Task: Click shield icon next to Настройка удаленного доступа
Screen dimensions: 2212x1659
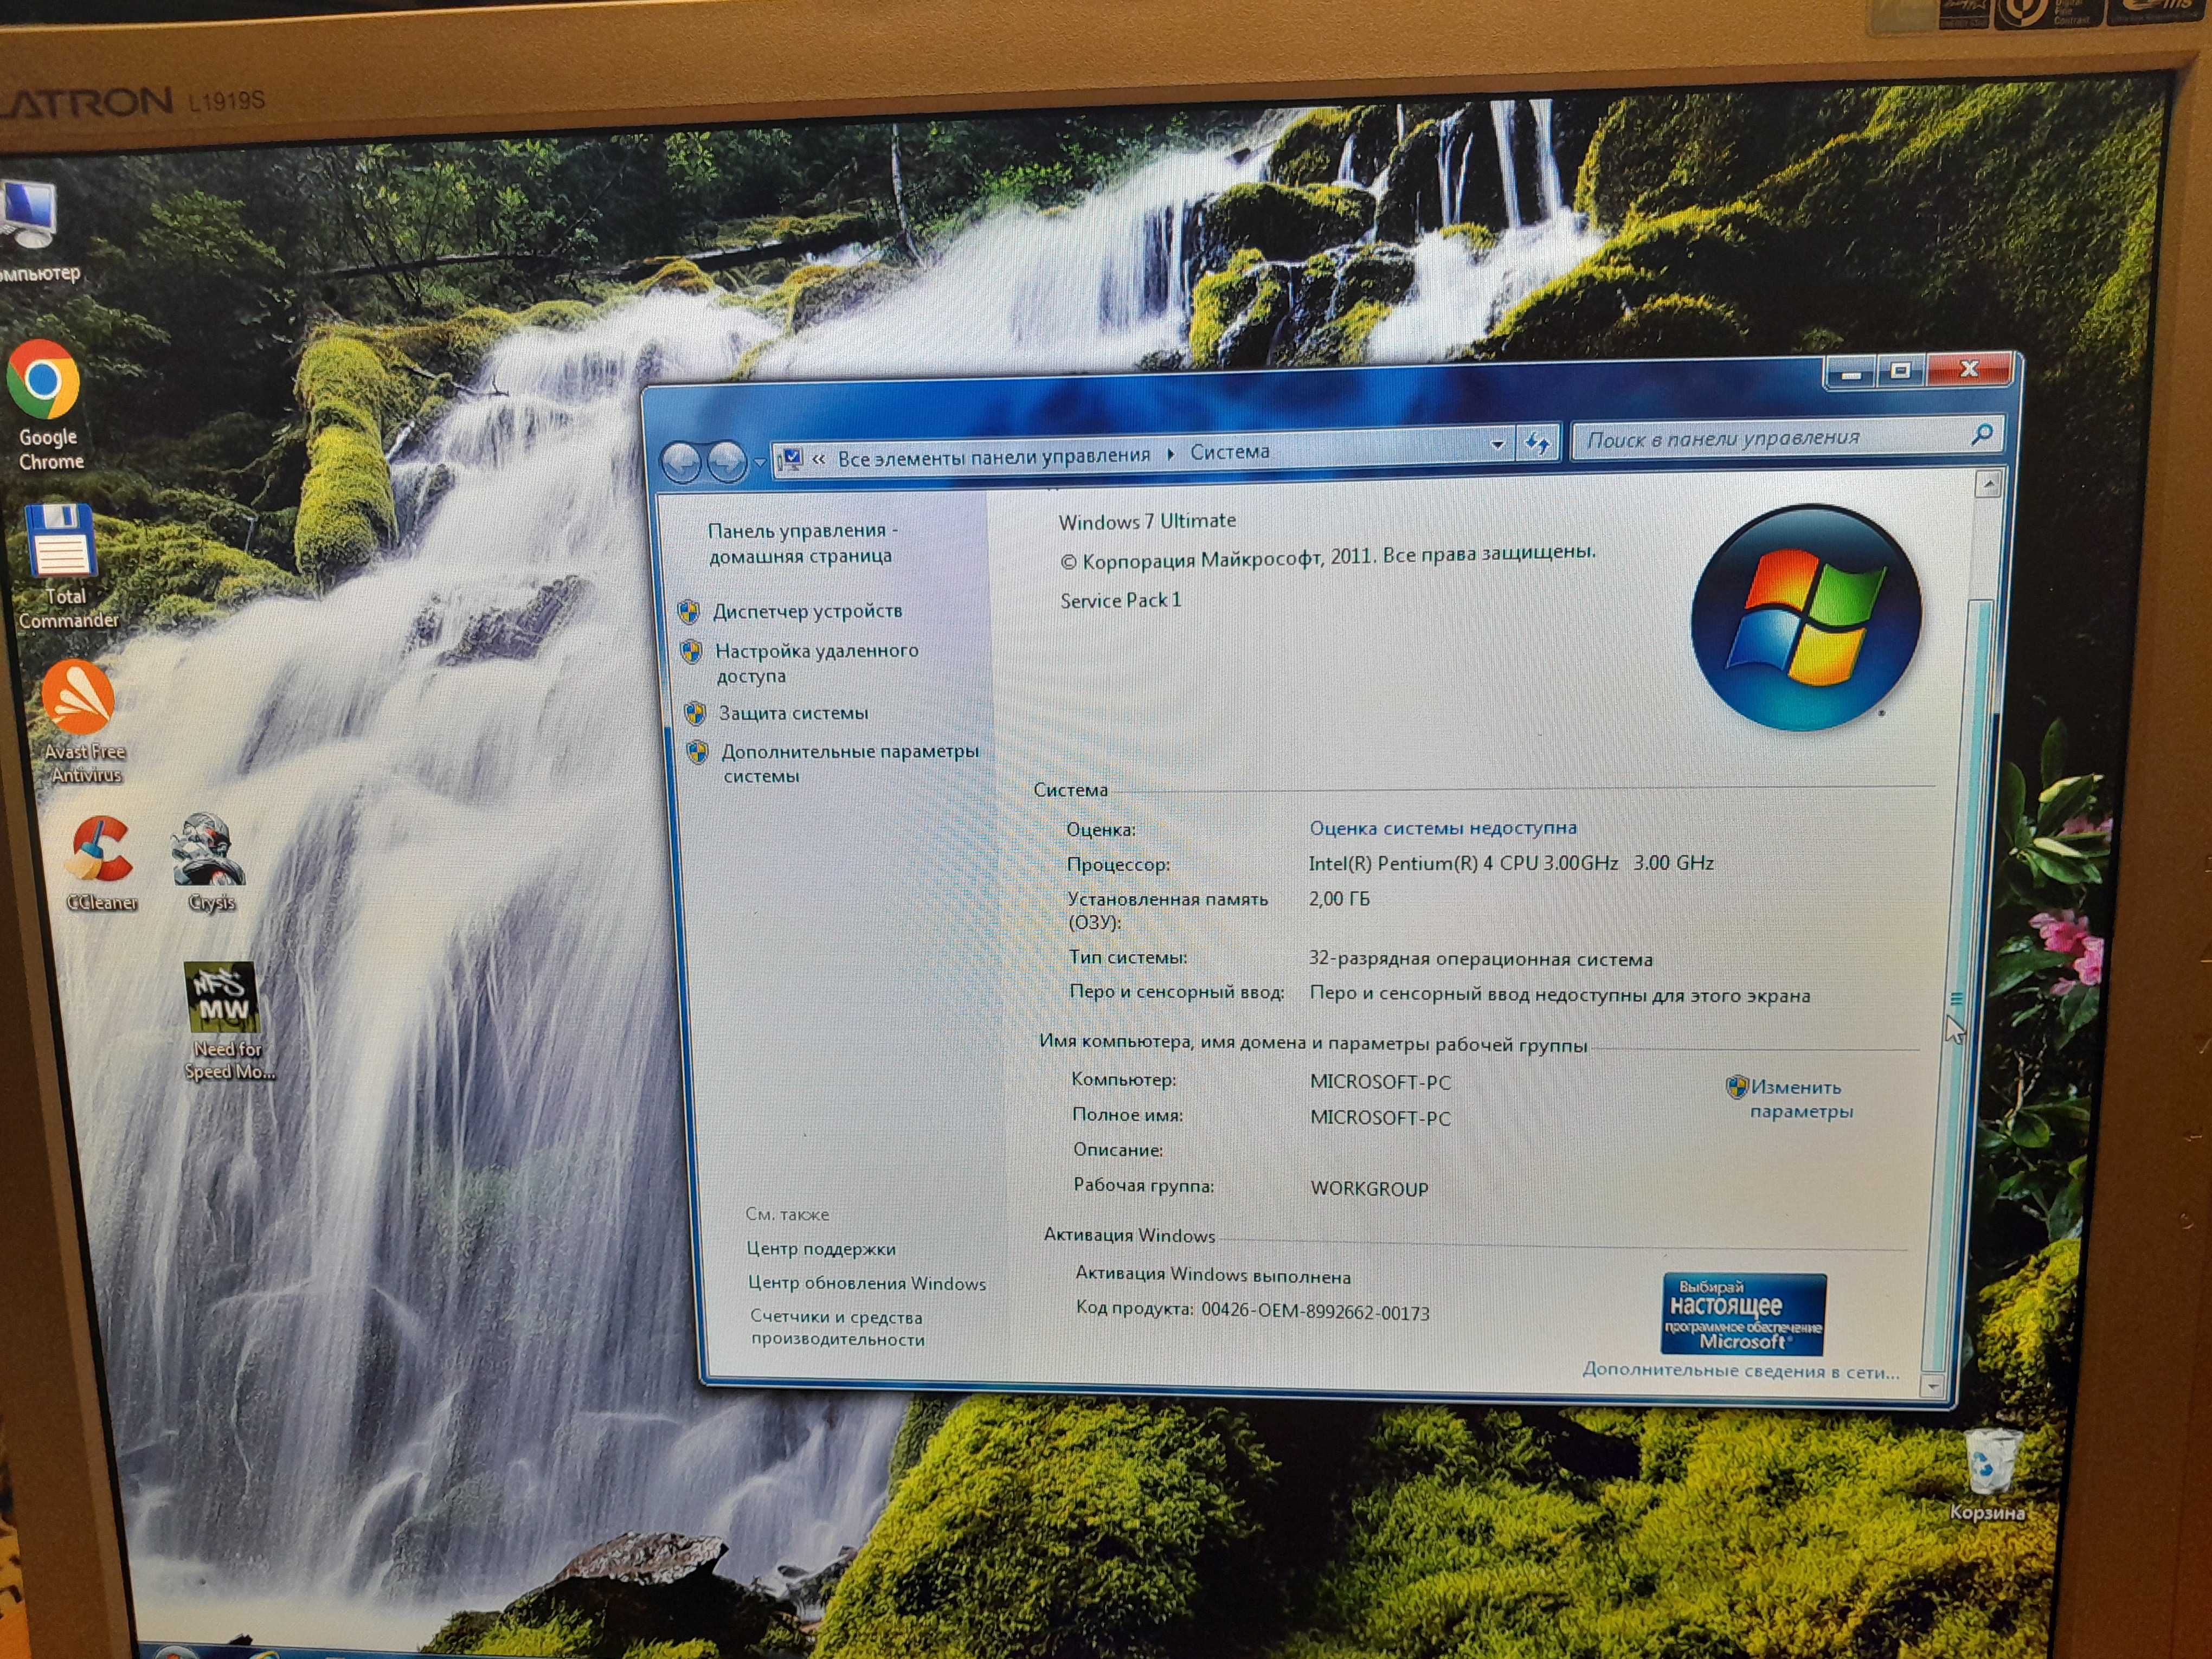Action: (x=691, y=652)
